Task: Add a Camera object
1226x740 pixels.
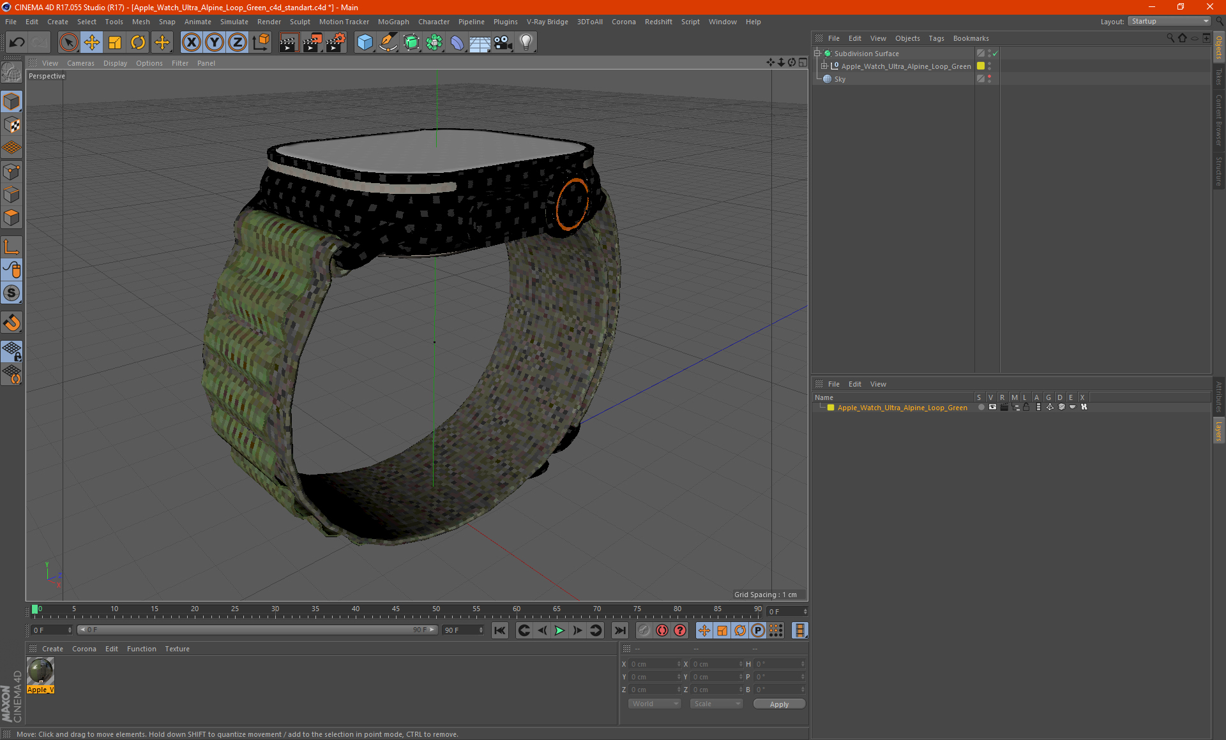Action: [503, 43]
